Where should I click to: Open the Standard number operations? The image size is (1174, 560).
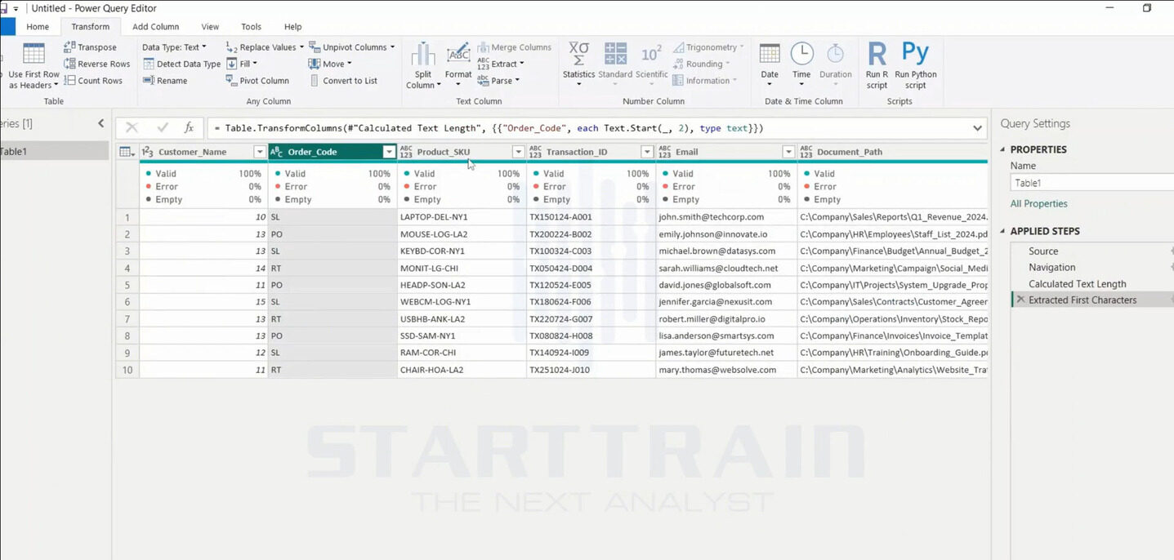[615, 65]
